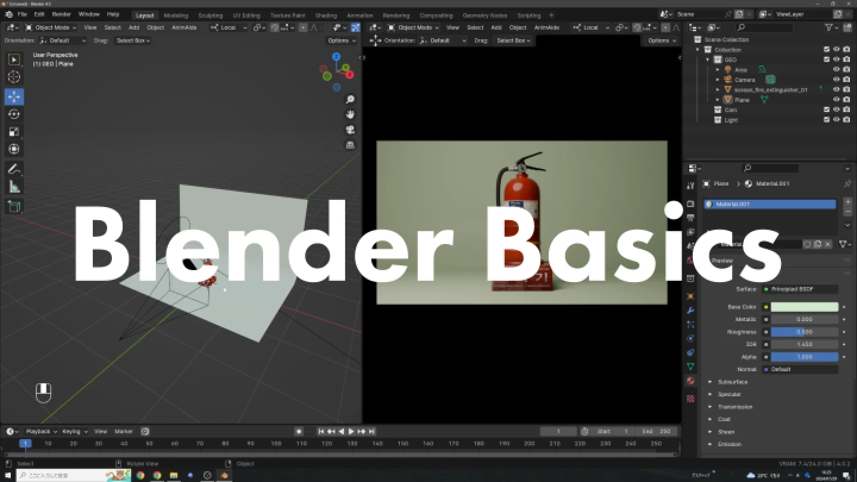857x482 pixels.
Task: Hide the Plane object via eye icon
Action: (836, 100)
